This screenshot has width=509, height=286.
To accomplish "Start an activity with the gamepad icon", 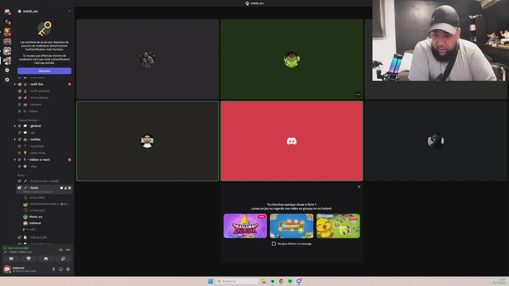I will click(46, 259).
